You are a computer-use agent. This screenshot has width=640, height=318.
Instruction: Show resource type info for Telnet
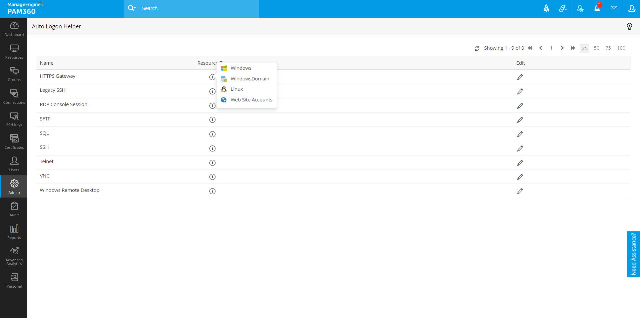coord(212,163)
